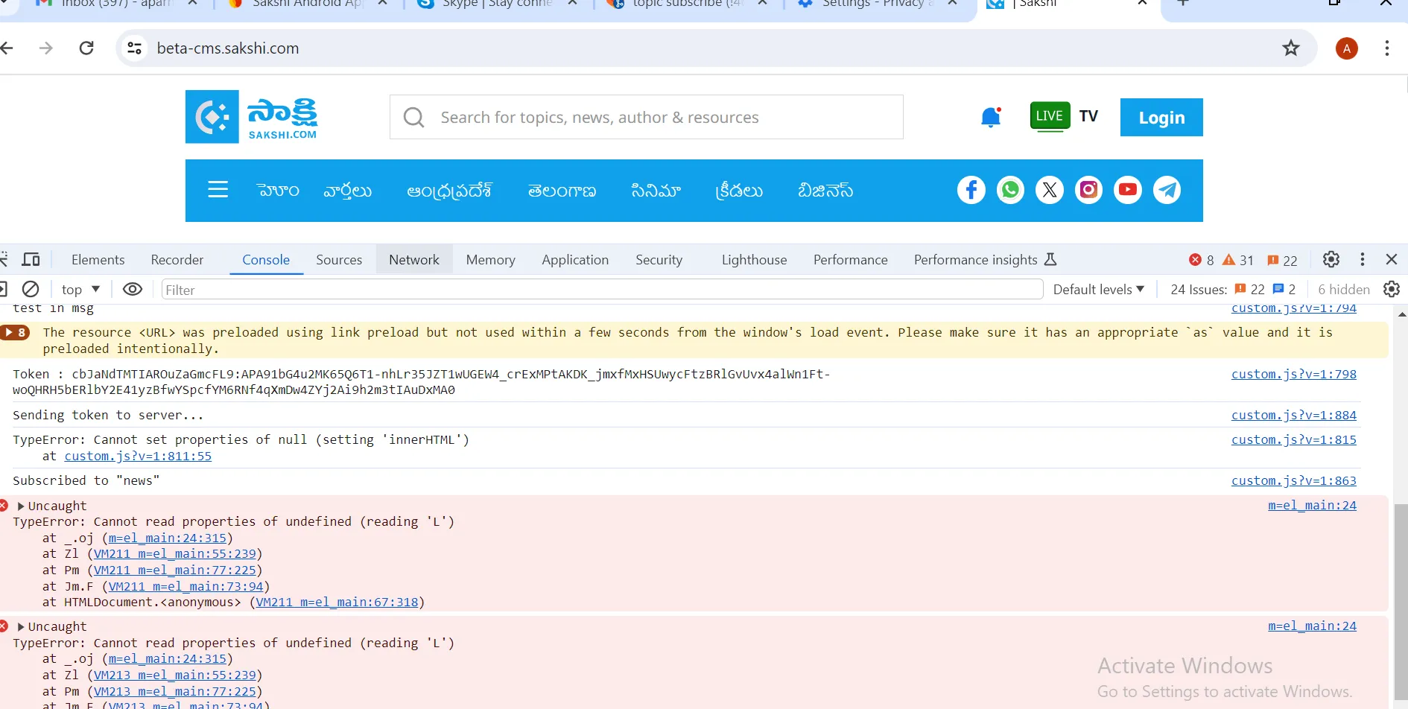Open Chrome profile avatar A
Viewport: 1408px width, 709px height.
pos(1346,48)
